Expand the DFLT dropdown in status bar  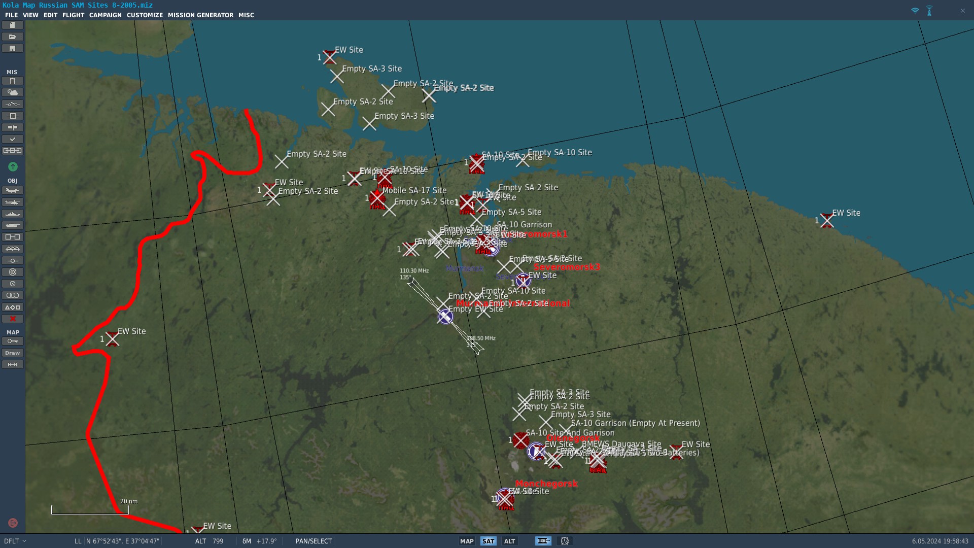tap(15, 541)
